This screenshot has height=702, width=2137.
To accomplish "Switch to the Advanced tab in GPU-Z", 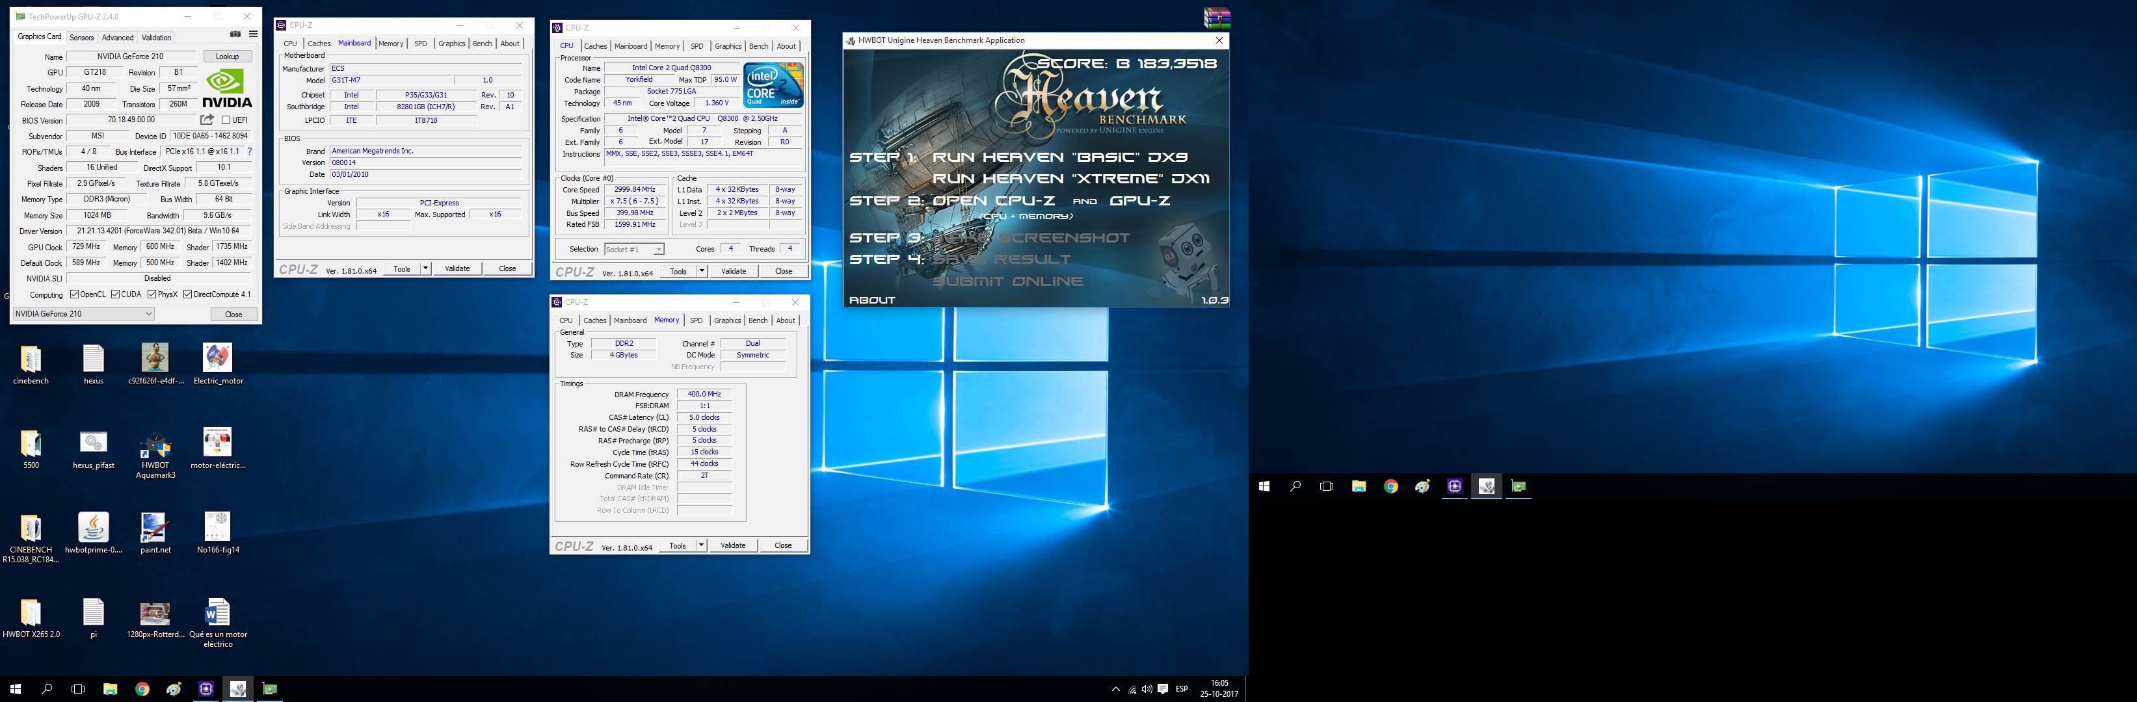I will pyautogui.click(x=118, y=37).
